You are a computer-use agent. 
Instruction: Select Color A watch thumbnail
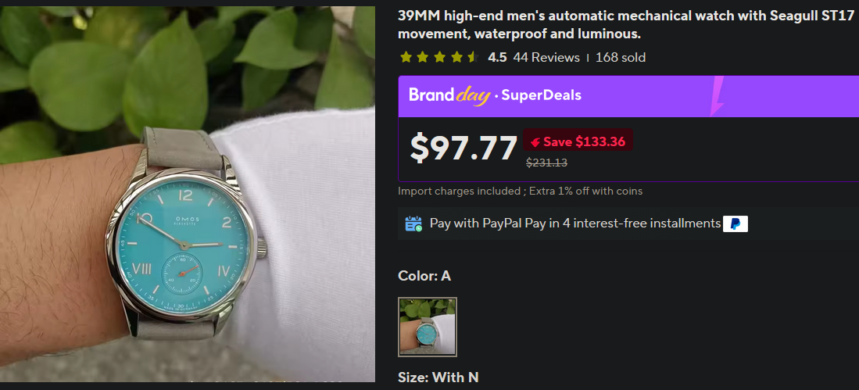pos(428,327)
